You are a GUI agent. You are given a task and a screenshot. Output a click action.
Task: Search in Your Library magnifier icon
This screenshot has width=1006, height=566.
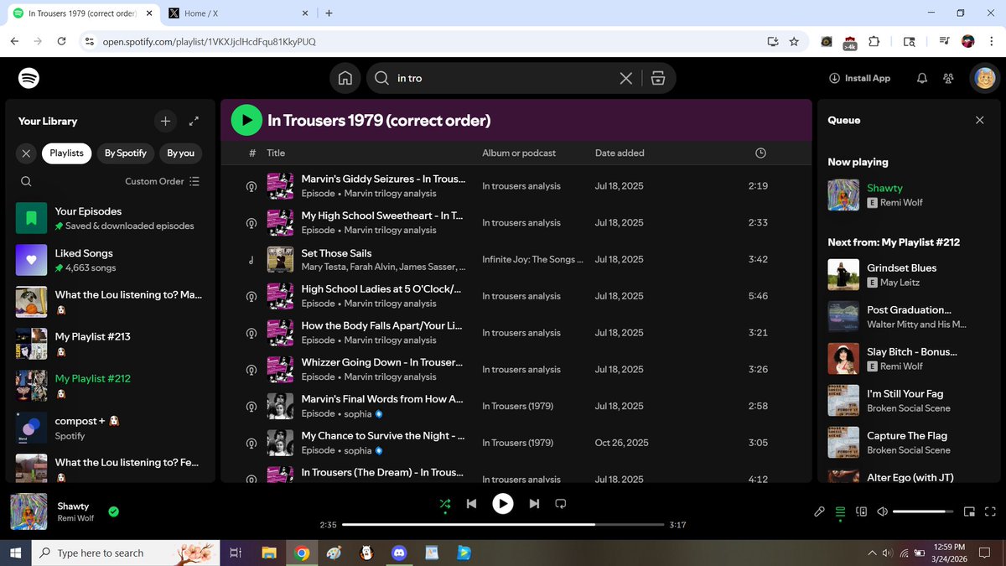(26, 181)
